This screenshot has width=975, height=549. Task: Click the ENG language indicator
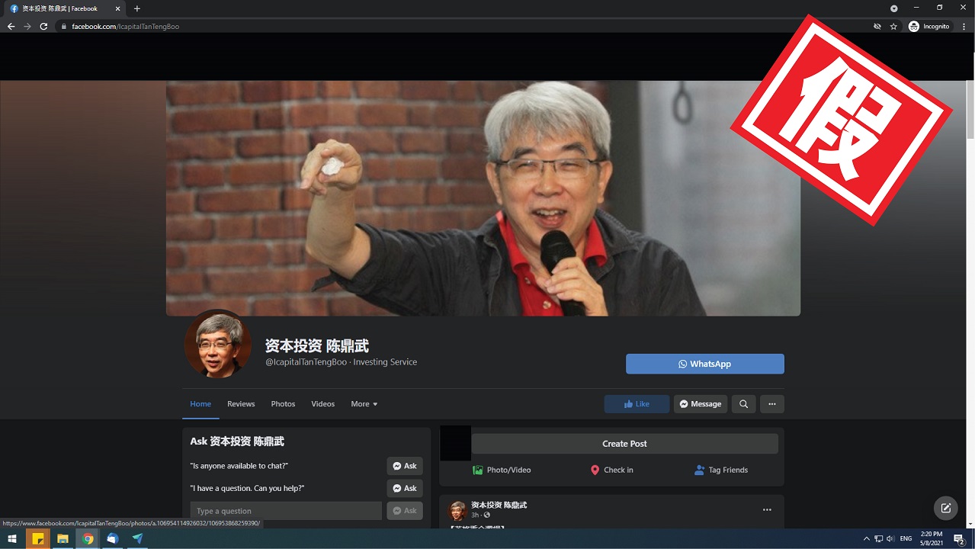(906, 539)
